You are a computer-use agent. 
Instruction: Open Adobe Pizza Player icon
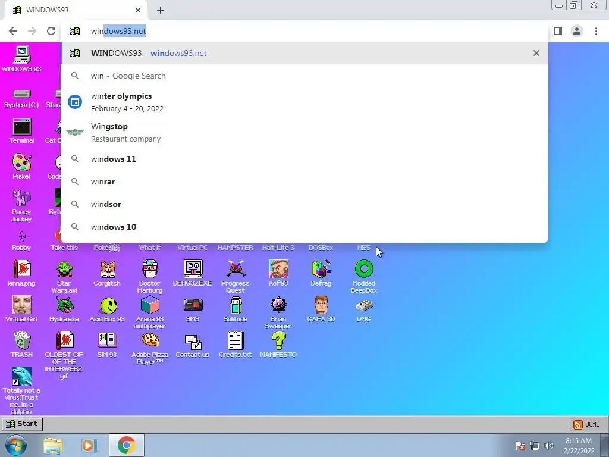click(150, 348)
